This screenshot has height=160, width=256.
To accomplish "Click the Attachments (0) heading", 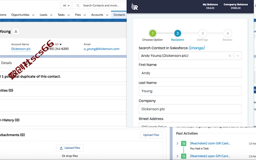I will (12, 135).
